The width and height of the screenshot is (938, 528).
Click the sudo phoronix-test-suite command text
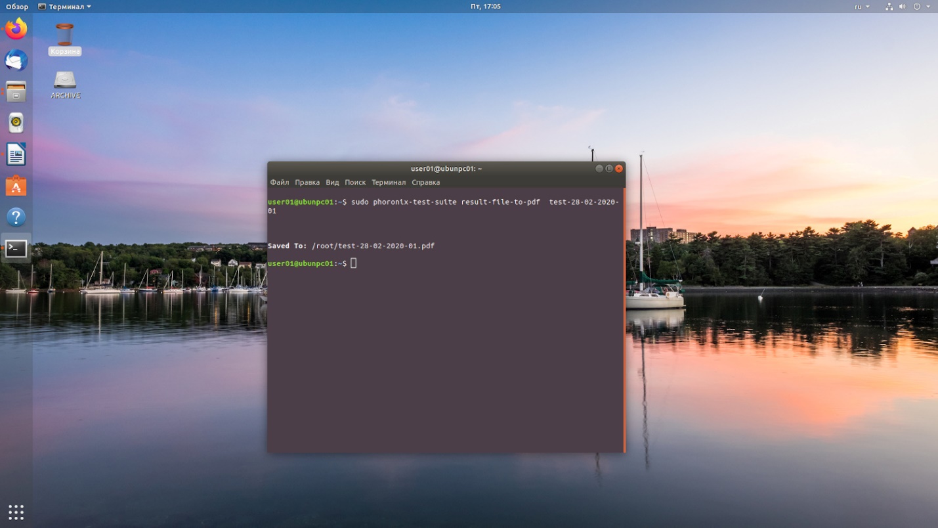443,206
